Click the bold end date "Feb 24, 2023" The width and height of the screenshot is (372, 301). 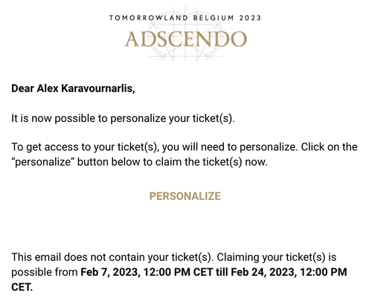click(263, 272)
